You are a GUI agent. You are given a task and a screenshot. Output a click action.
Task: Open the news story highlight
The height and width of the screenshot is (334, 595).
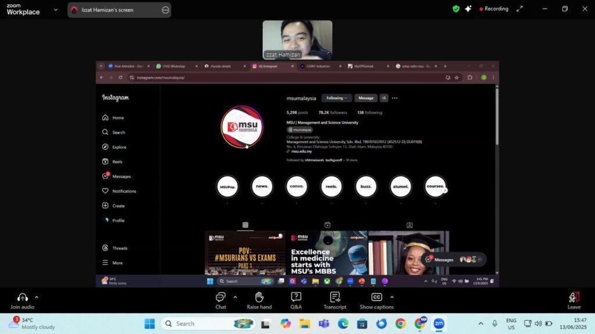tap(262, 186)
